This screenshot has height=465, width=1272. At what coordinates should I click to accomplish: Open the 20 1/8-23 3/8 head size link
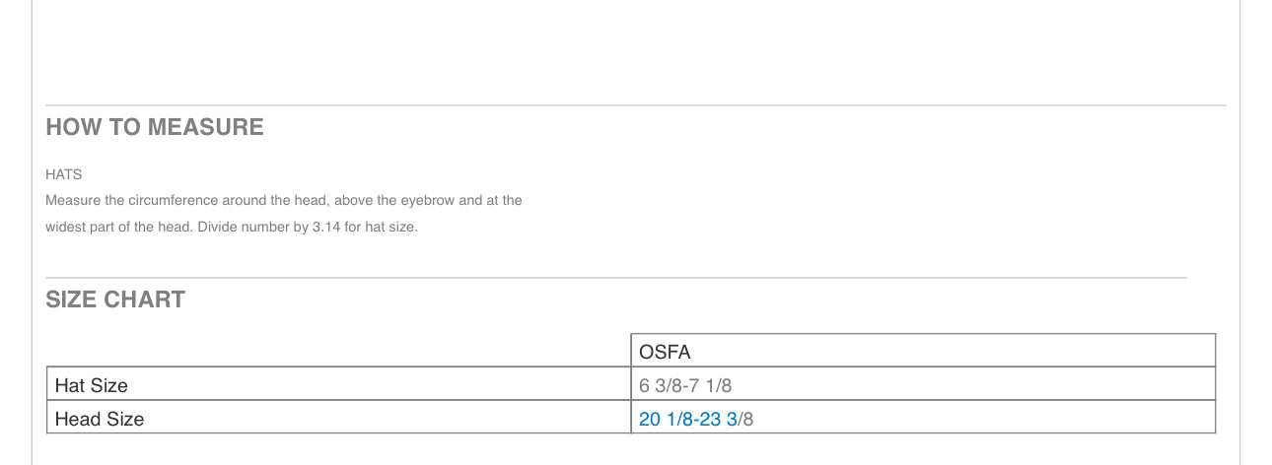click(x=687, y=419)
